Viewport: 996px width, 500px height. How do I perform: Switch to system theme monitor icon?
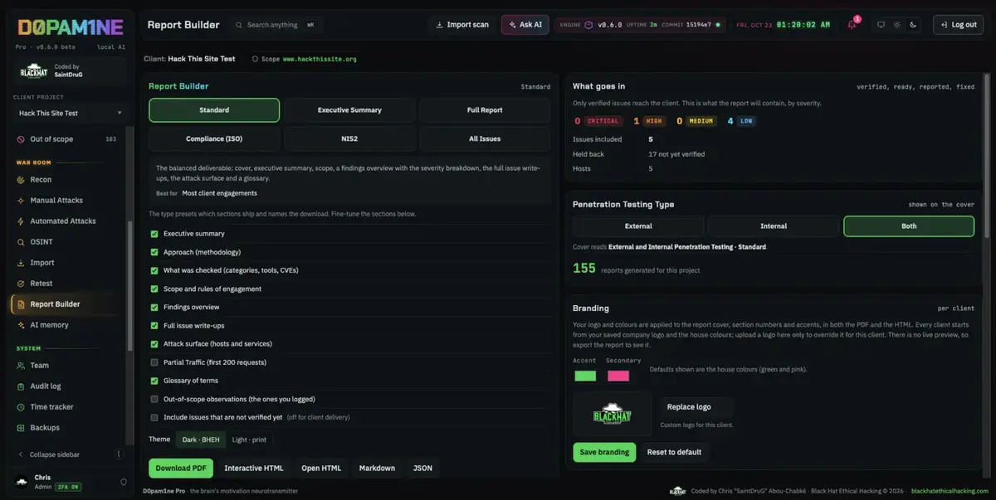pos(881,25)
